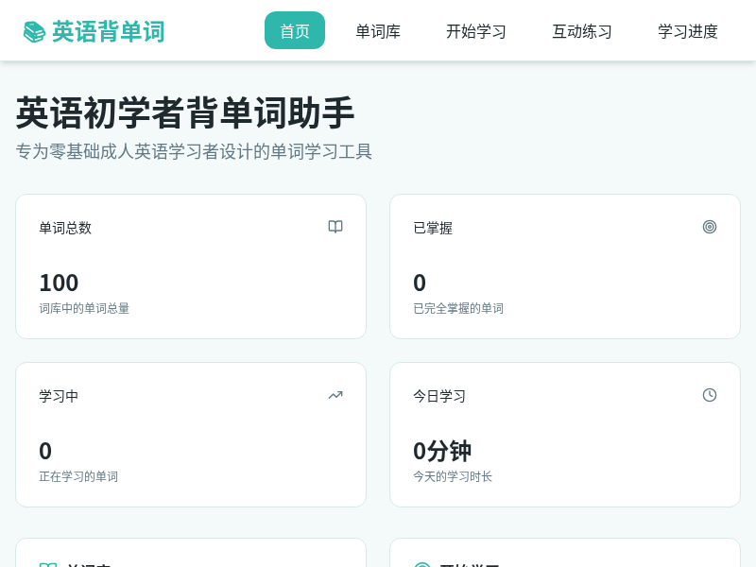756x567 pixels.
Task: Click the trending-up arrow icon on 学习中 card
Action: [335, 395]
